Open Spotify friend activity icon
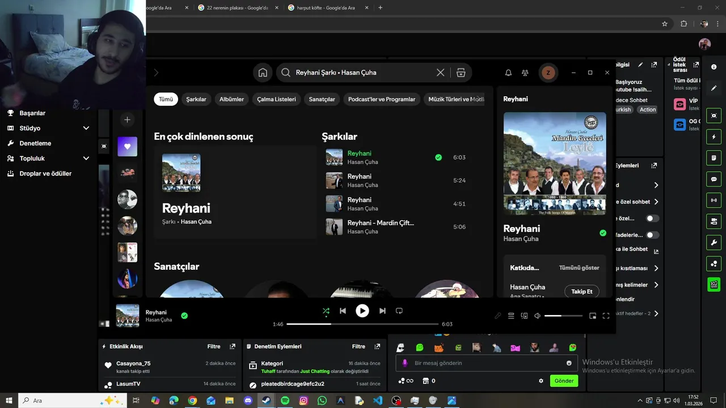726x408 pixels. 525,73
